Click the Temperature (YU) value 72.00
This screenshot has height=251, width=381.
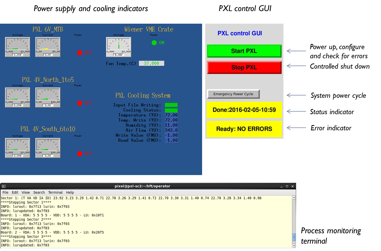click(x=171, y=115)
